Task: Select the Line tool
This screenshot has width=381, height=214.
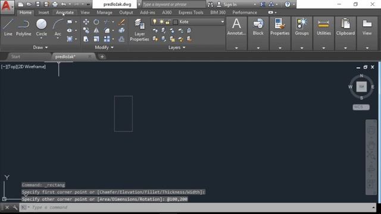Action: tap(8, 27)
